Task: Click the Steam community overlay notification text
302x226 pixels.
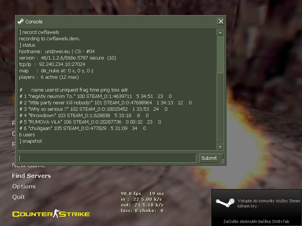Action: (x=269, y=203)
